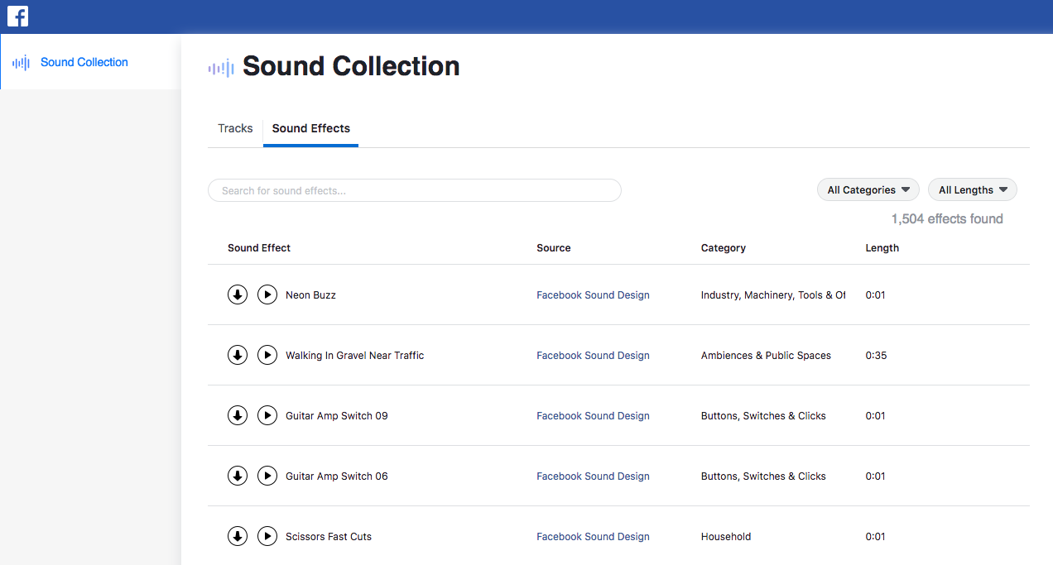Click the 0:35 length value

[x=876, y=356]
